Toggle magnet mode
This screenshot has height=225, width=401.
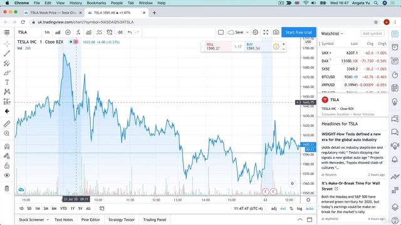point(7,146)
